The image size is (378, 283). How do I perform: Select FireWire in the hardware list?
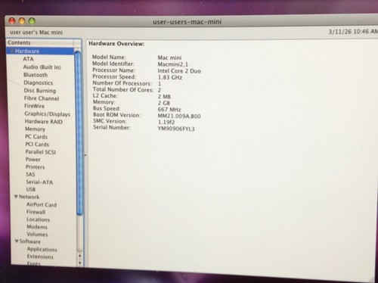(x=35, y=106)
